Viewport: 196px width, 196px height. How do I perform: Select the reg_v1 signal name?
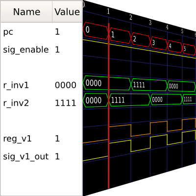click(x=17, y=139)
